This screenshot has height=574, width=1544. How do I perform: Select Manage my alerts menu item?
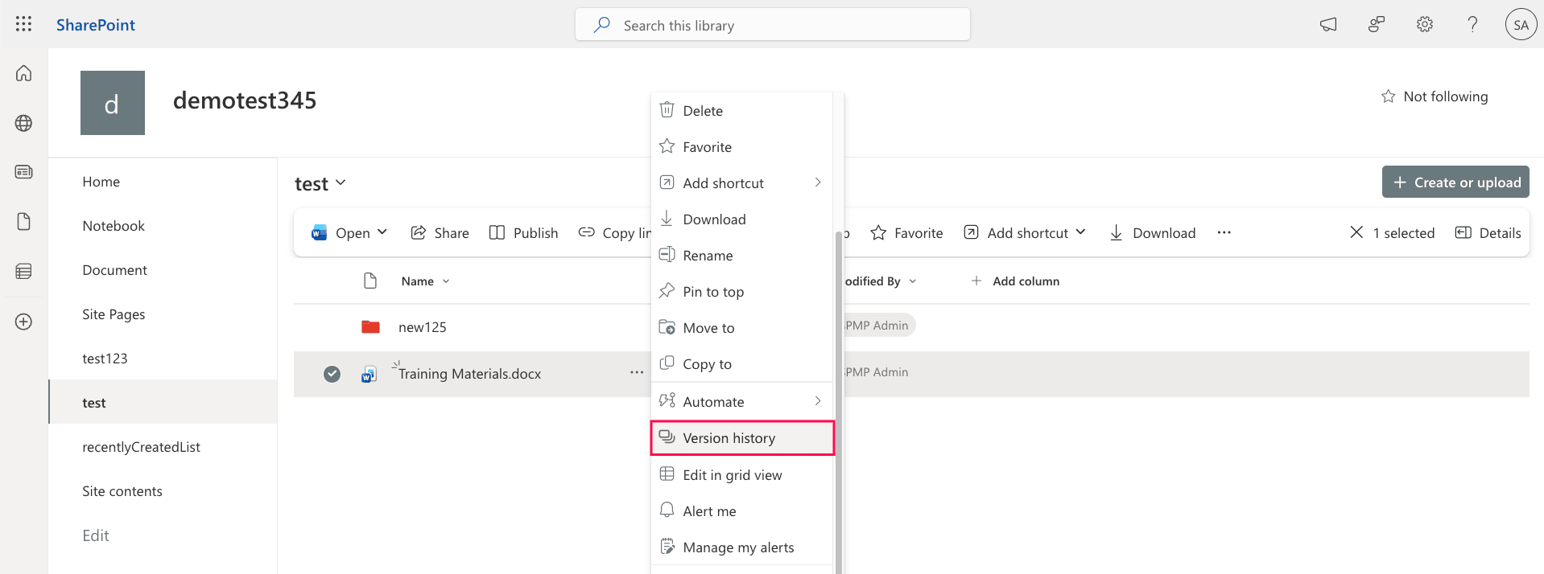pyautogui.click(x=741, y=547)
